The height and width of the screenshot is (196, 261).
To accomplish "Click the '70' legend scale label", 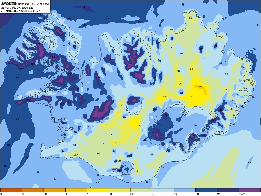I will [x=154, y=194].
